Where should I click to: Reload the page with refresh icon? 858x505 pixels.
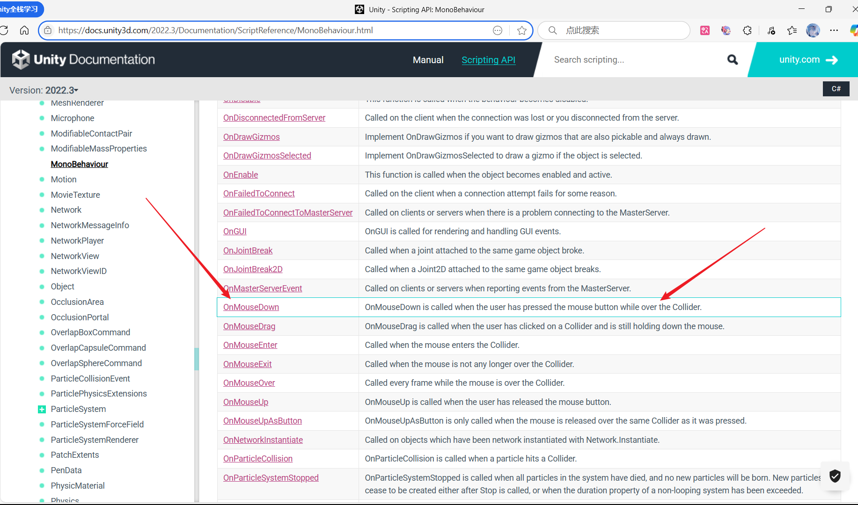4,30
